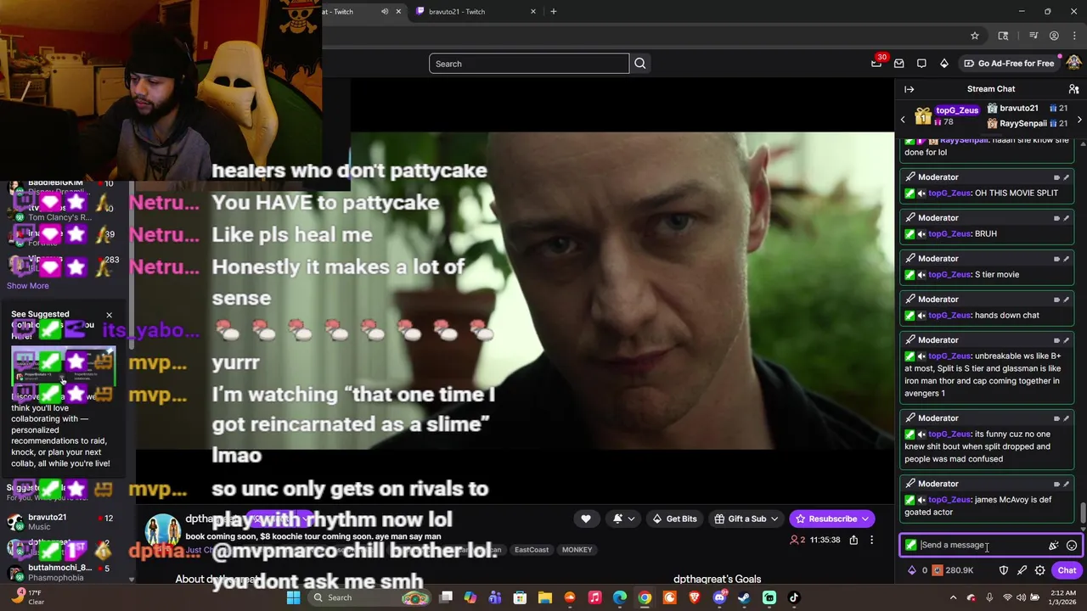Open the Whispers envelope icon
The height and width of the screenshot is (611, 1087).
click(x=898, y=64)
